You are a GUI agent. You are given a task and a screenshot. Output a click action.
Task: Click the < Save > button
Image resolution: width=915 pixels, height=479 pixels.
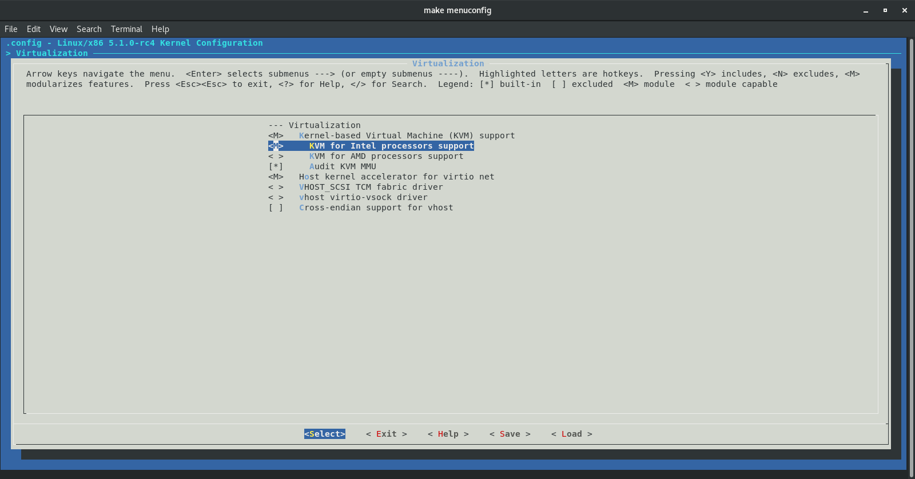tap(510, 434)
